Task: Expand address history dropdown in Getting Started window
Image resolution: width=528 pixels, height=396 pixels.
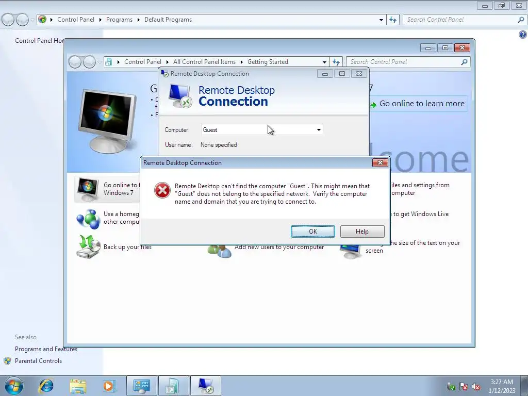Action: (324, 62)
